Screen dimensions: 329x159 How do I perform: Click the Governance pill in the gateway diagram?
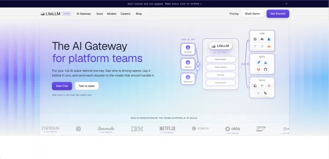click(x=220, y=83)
